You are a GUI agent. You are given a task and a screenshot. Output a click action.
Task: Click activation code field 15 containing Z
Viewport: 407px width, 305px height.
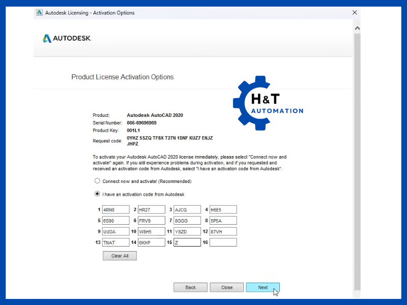point(187,242)
